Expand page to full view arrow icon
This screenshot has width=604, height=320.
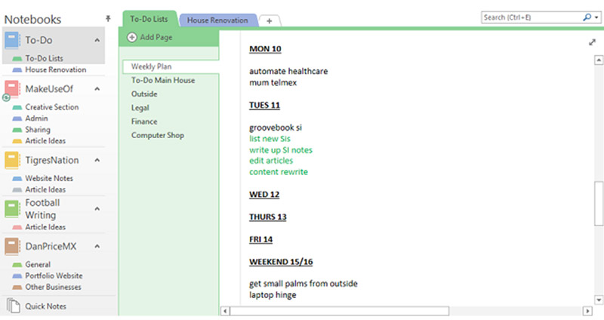592,43
